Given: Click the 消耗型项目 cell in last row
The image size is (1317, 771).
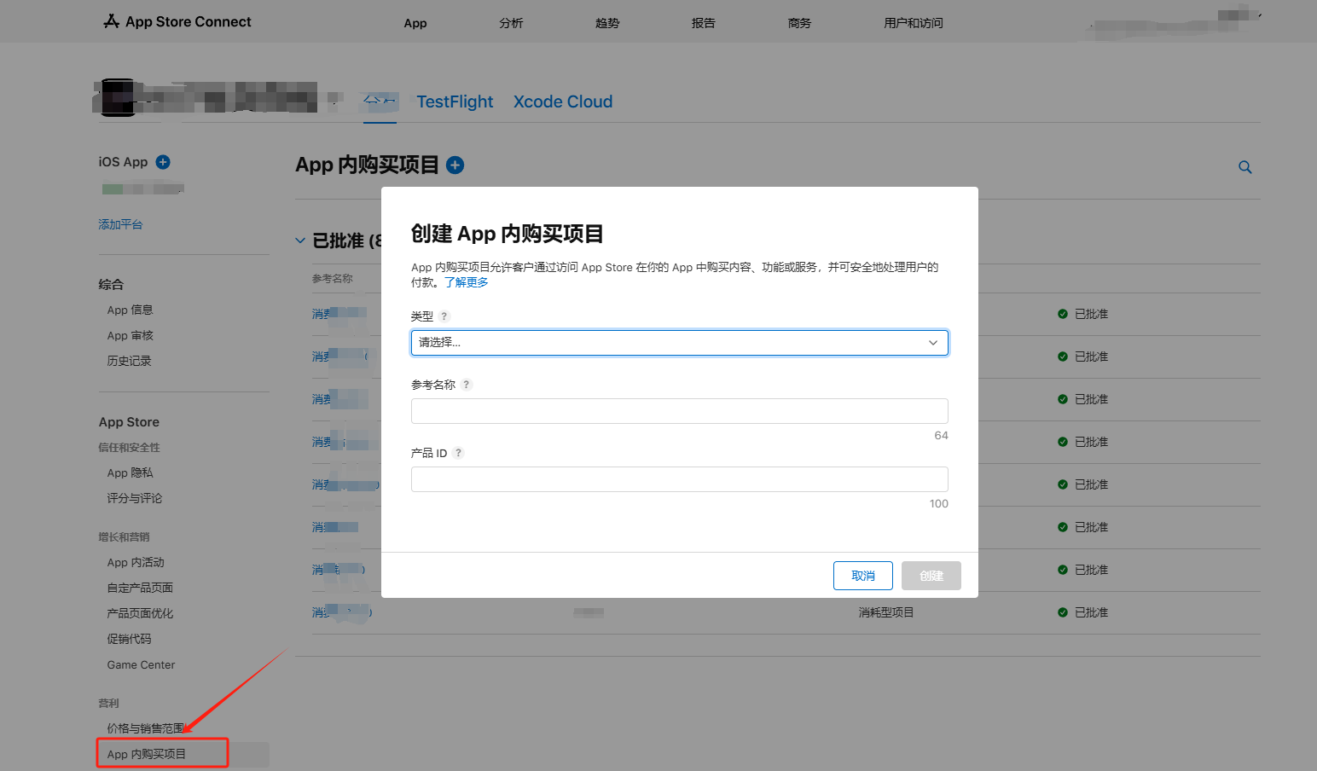Looking at the screenshot, I should coord(885,612).
